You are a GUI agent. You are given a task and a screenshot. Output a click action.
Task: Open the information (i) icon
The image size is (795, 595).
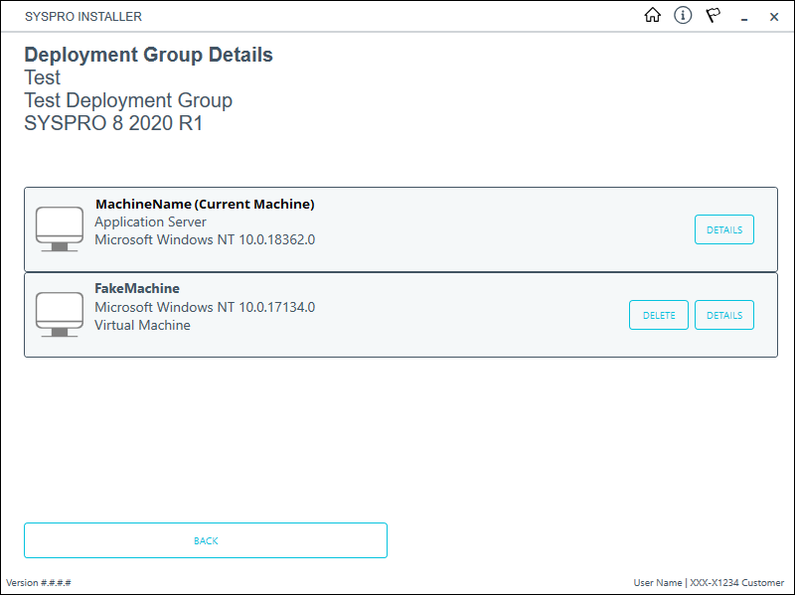[x=683, y=15]
